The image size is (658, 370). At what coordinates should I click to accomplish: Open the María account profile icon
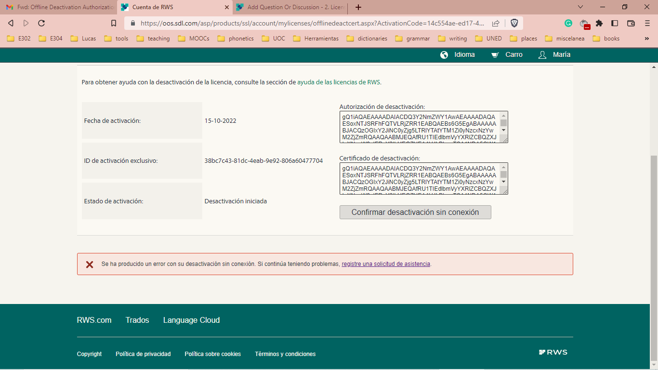pos(541,54)
